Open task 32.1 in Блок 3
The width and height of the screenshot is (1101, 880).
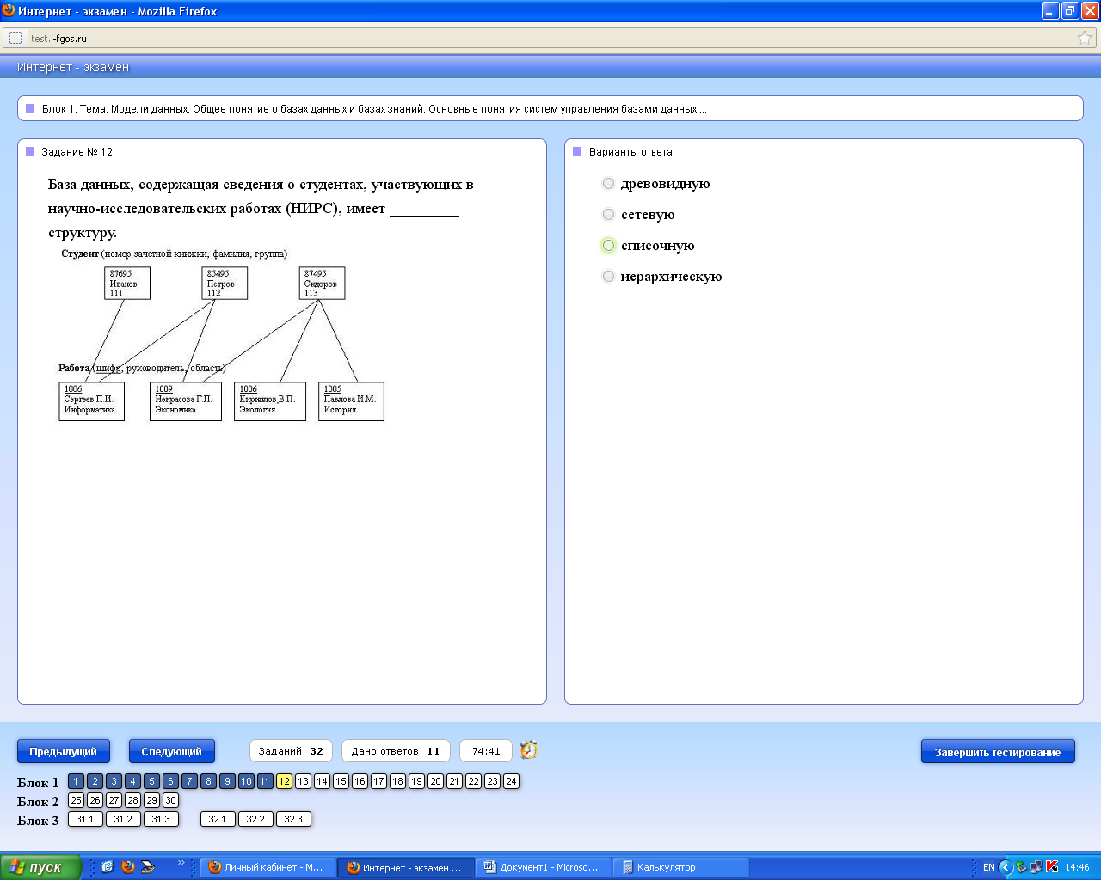click(218, 819)
